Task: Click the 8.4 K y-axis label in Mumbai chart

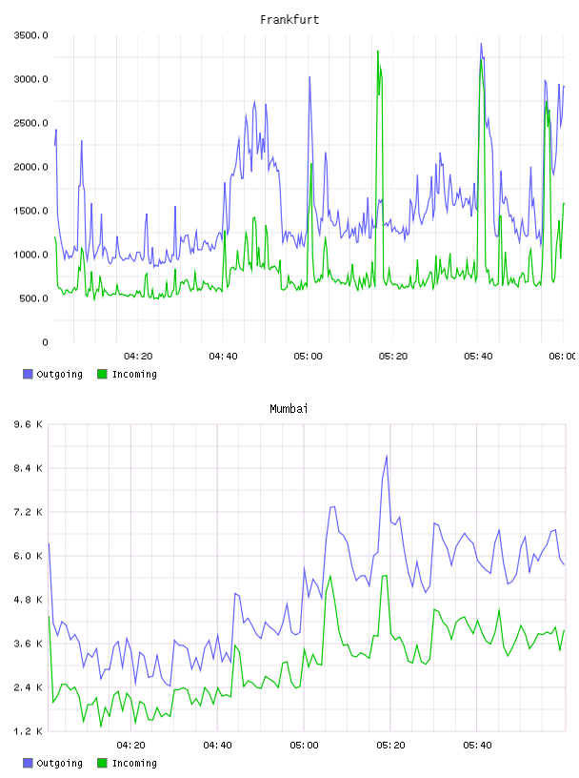Action: click(x=29, y=468)
